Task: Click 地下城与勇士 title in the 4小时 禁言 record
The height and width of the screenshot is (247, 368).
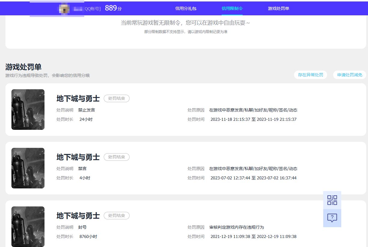Action: point(78,157)
